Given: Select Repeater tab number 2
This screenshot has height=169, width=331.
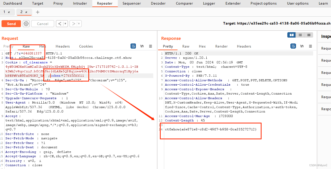Looking at the screenshot, I should point(21,12).
